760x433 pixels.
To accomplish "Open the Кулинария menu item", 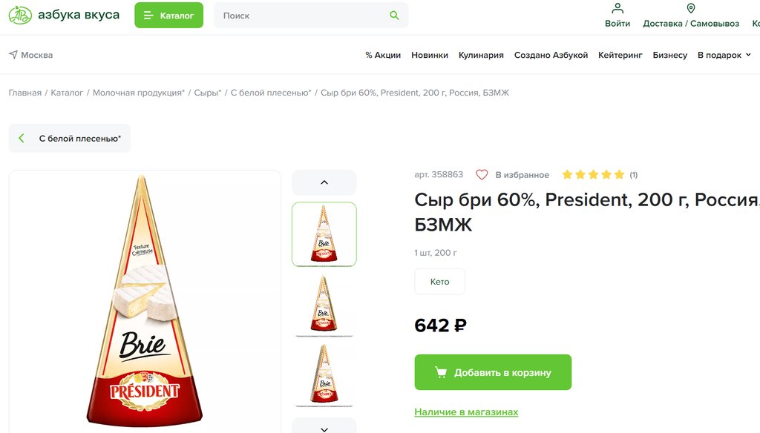I will pos(481,55).
